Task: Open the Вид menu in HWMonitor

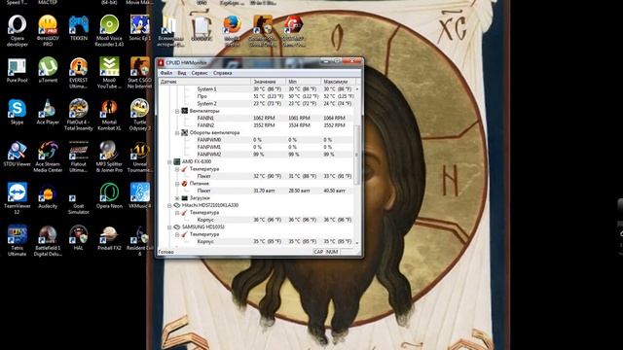Action: click(182, 73)
